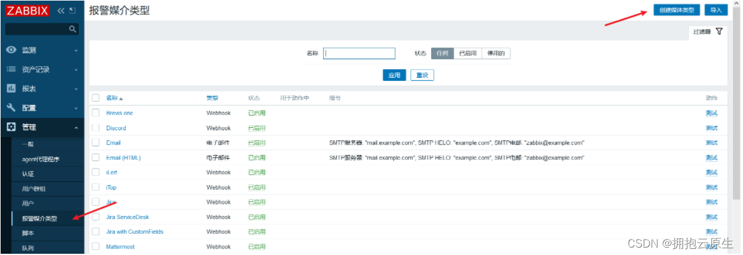Select the 已启用 status filter option
The width and height of the screenshot is (743, 255).
tap(468, 54)
